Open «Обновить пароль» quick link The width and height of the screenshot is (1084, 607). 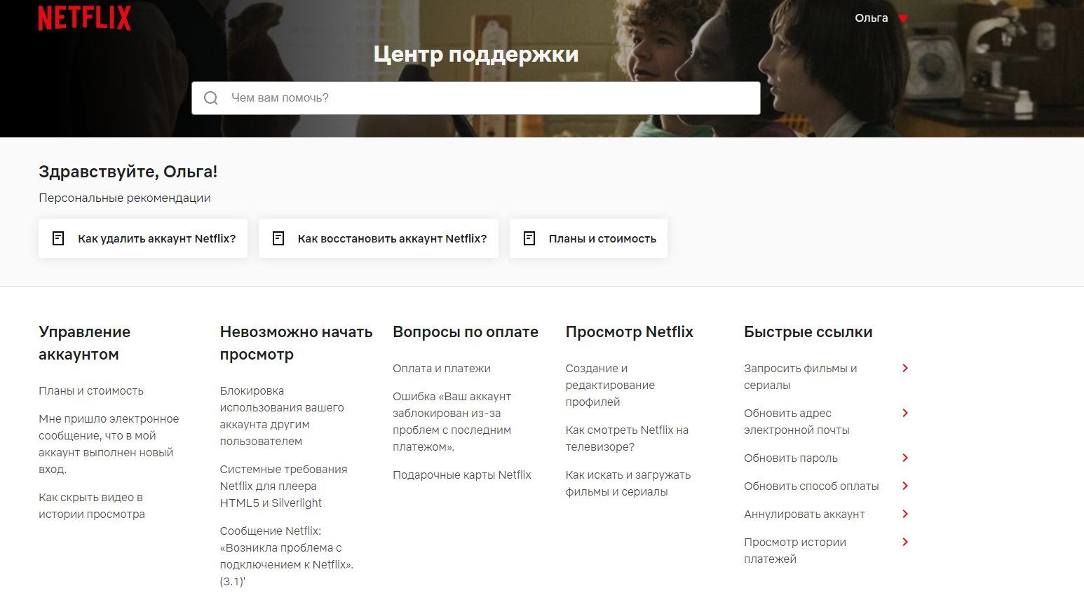click(791, 458)
